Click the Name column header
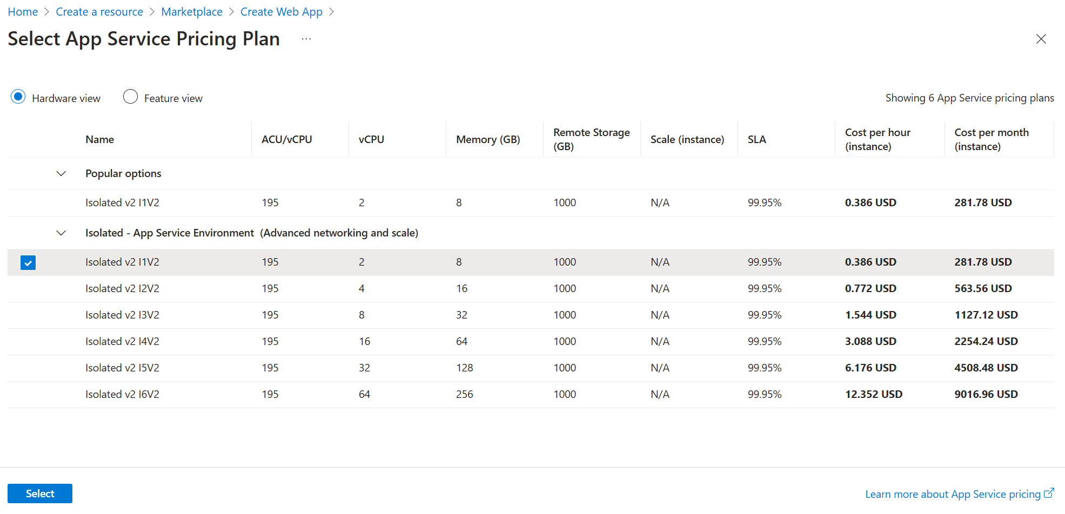 coord(99,139)
